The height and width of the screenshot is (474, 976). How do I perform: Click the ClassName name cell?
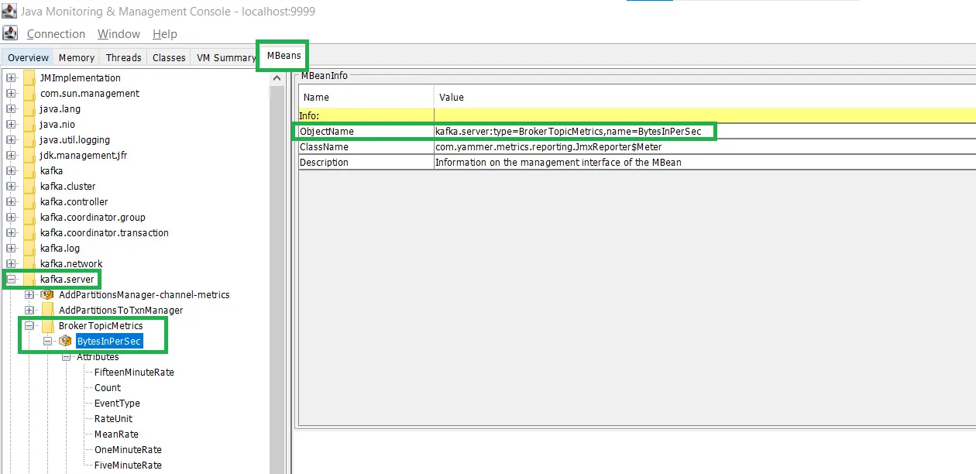tap(366, 147)
